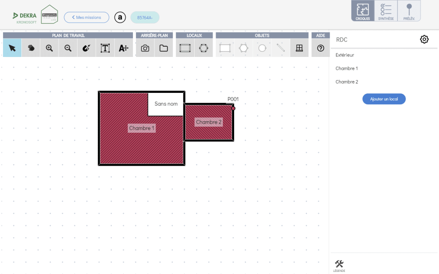Switch to the Prélèv. tab
Viewport: 439px width, 274px height.
409,11
